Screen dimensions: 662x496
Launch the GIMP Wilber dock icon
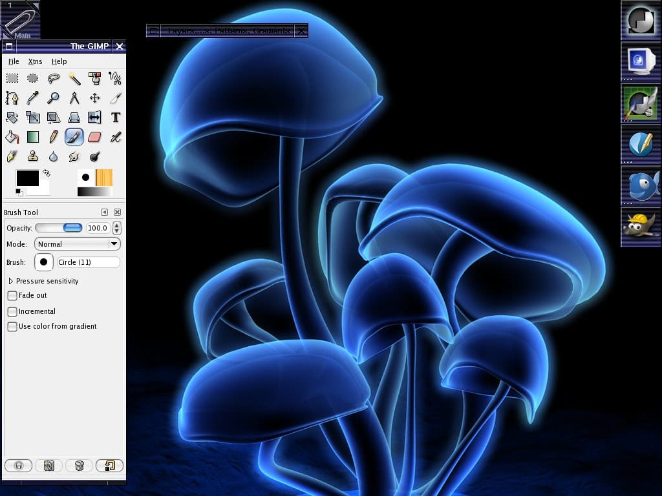[x=641, y=227]
